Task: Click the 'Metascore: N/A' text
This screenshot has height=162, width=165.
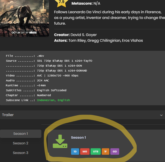Action: (86, 3)
